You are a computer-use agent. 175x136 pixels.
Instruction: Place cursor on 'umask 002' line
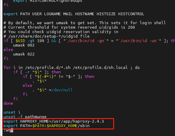pos(24,45)
